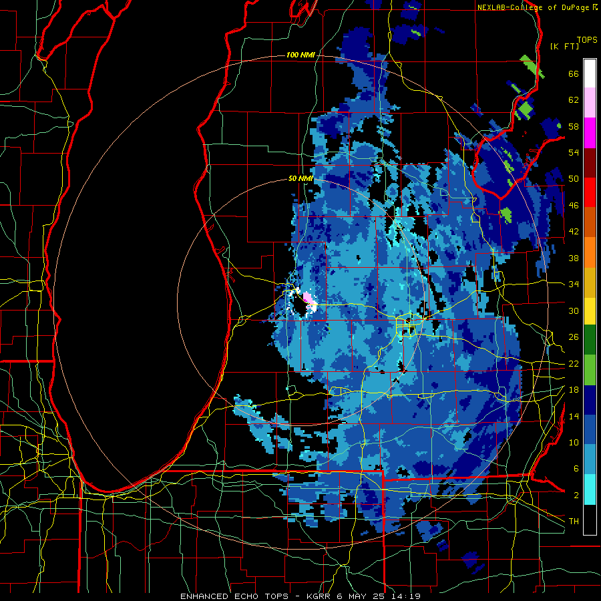Click the Enhanced Echo Tops KGRR caption
601x601 pixels.
tap(300, 596)
